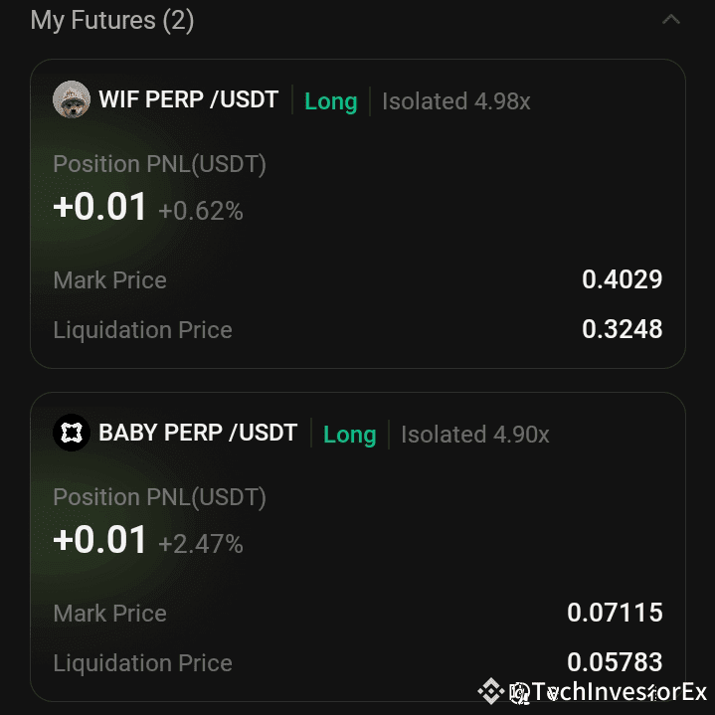
Task: Click WIF liquidation price 0.3248
Action: tap(622, 329)
